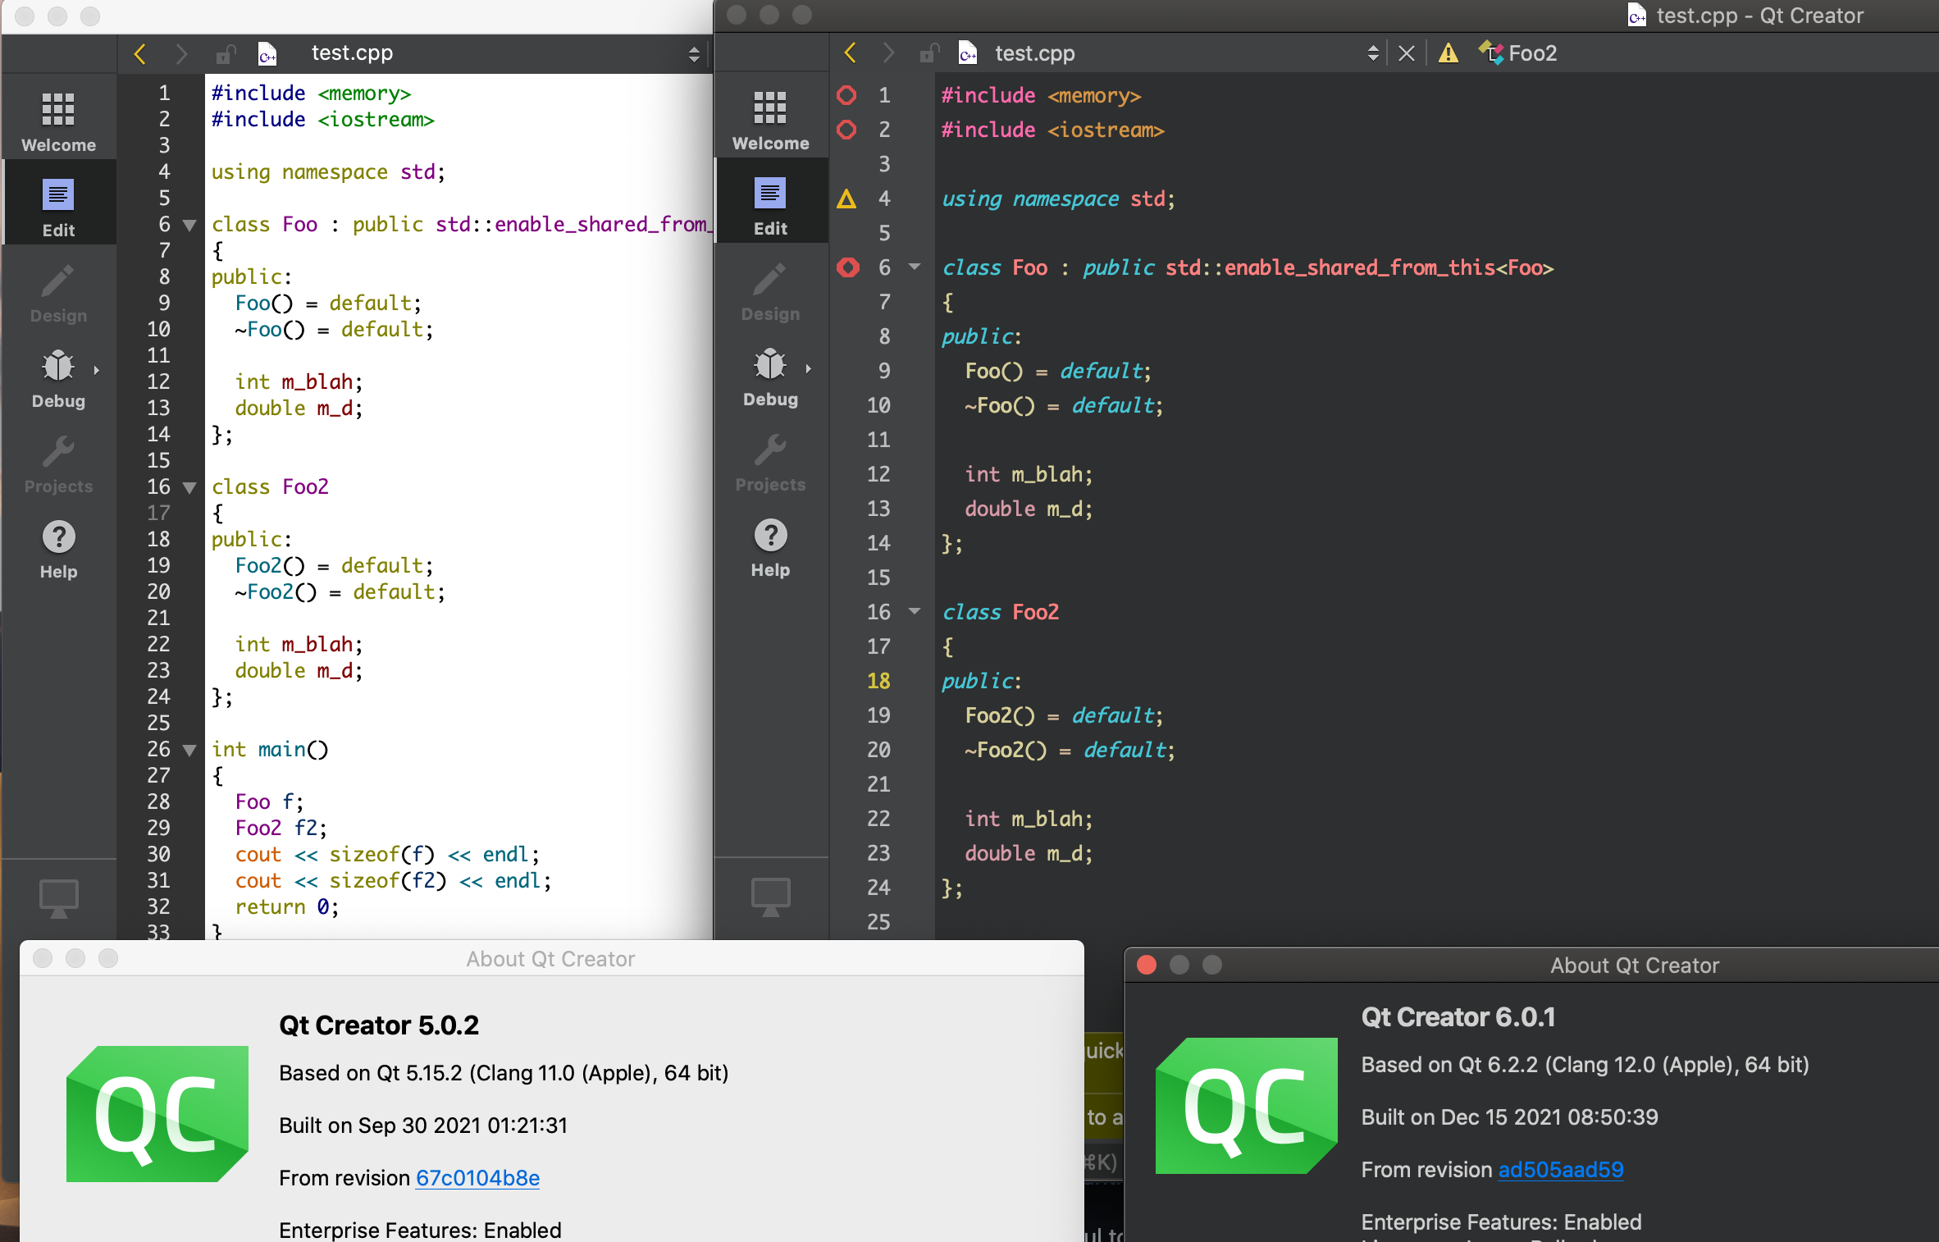The width and height of the screenshot is (1939, 1242).
Task: Toggle the file lock icon in the light window
Action: point(224,54)
